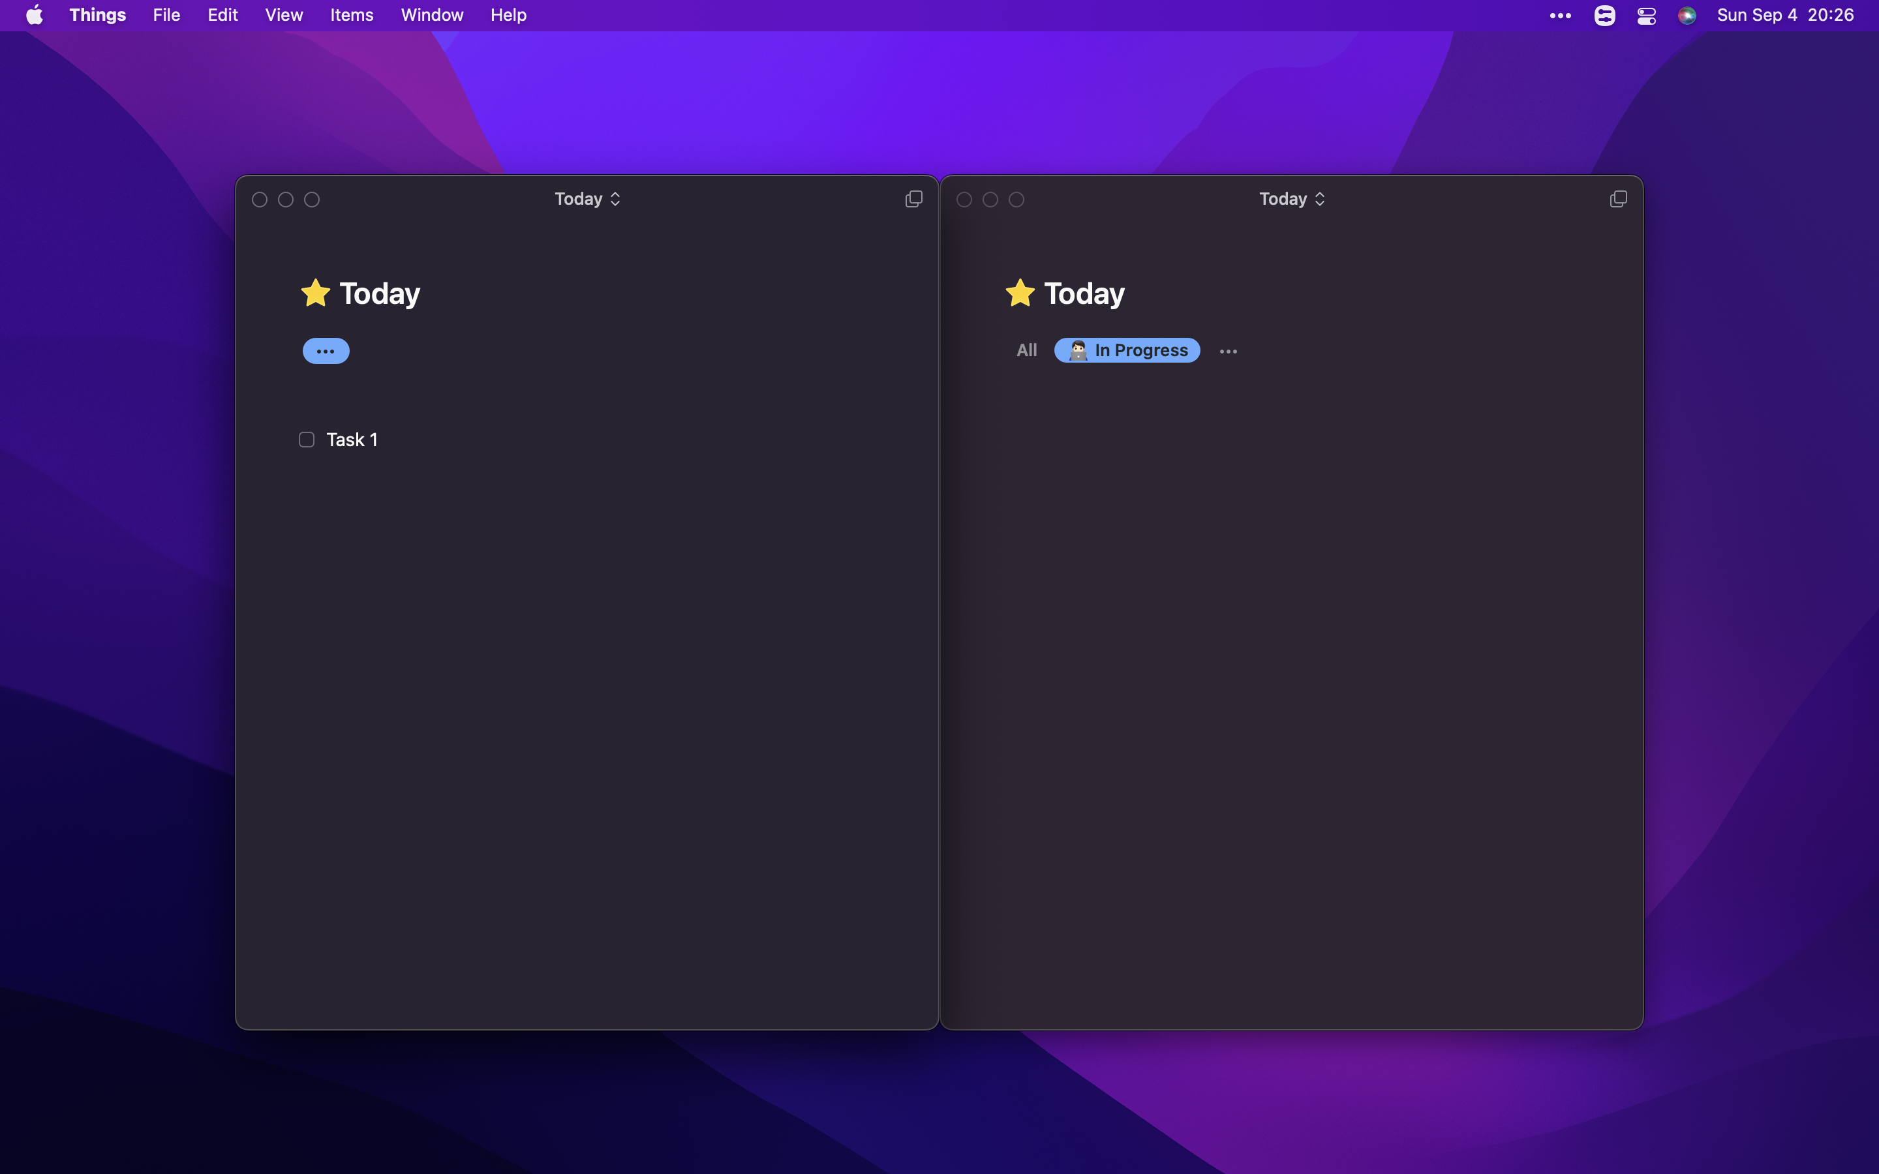1879x1174 pixels.
Task: Close the right Things window
Action: pos(964,200)
